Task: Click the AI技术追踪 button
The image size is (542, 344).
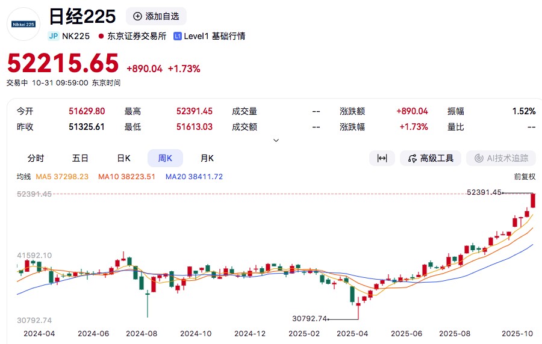Action: (501, 158)
